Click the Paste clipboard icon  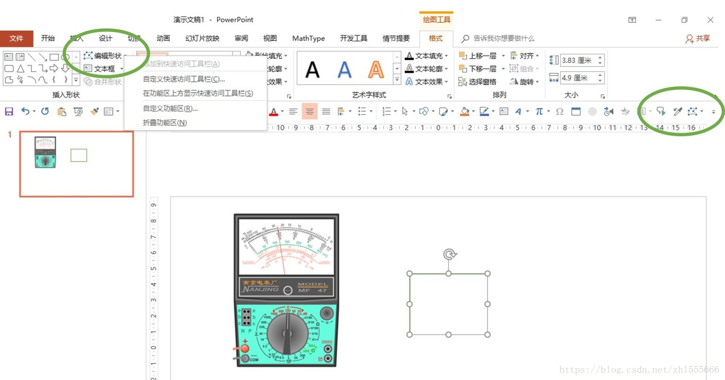coord(62,111)
